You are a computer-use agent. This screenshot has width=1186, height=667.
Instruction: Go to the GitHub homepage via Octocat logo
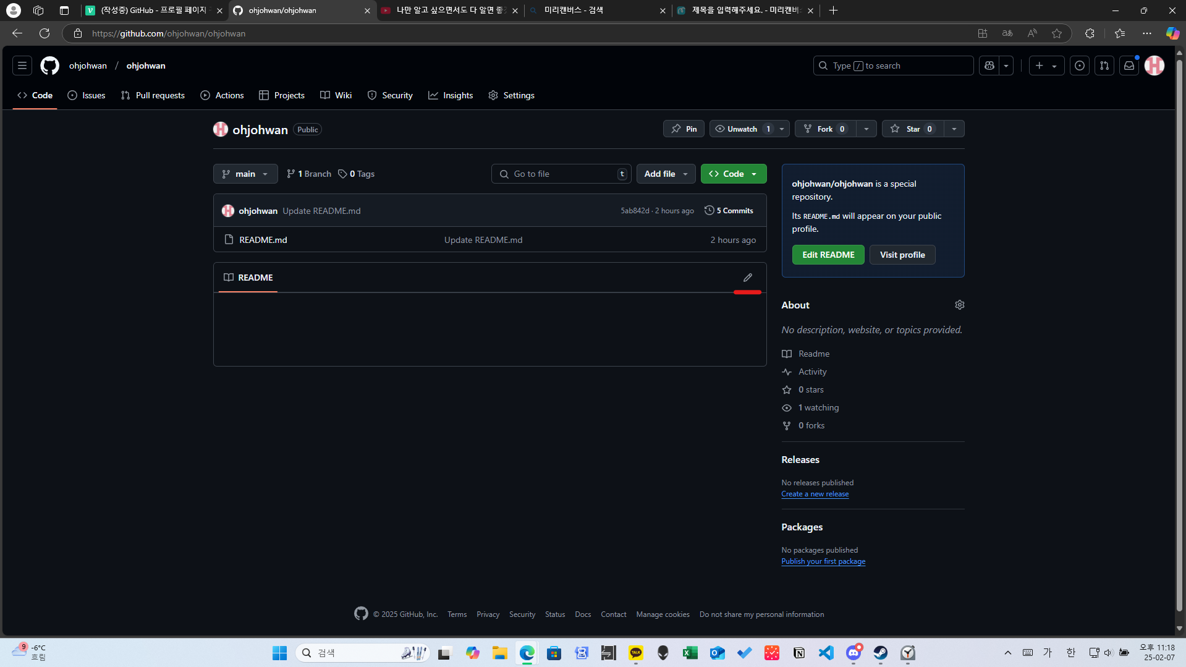tap(50, 66)
